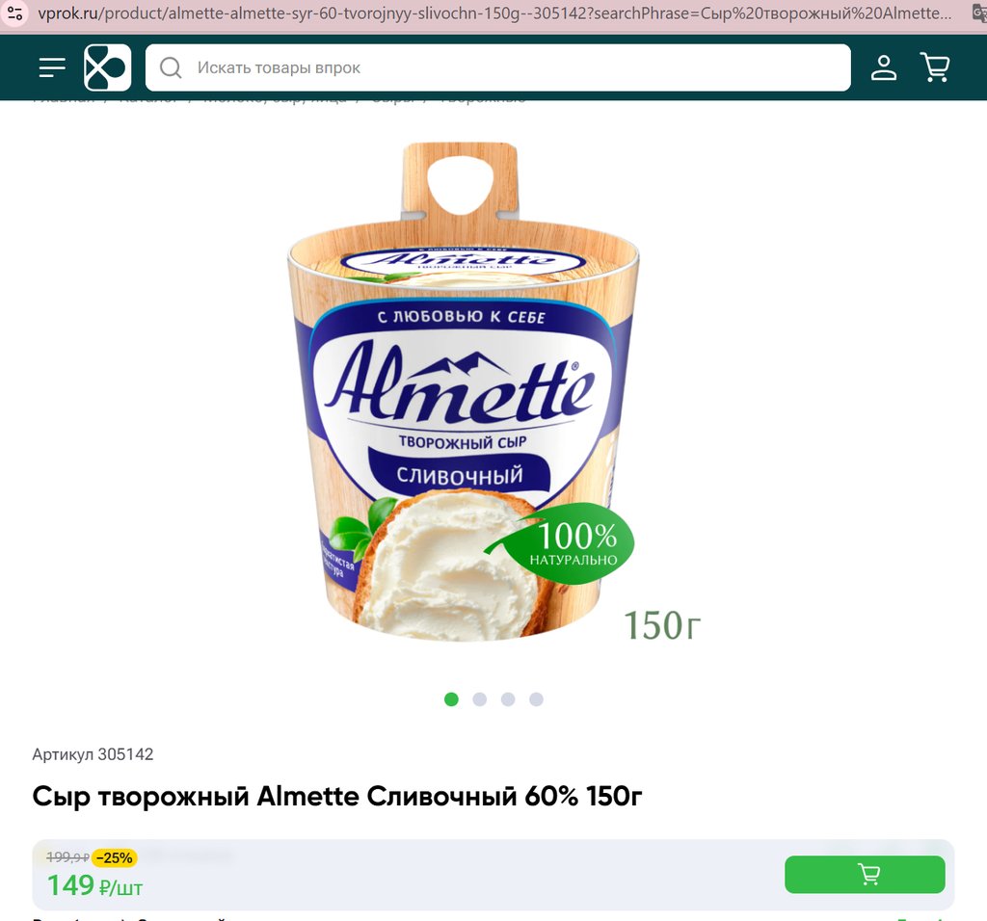Click the crossed-out 199,9 ₽ old price
The width and height of the screenshot is (987, 921).
coord(67,857)
